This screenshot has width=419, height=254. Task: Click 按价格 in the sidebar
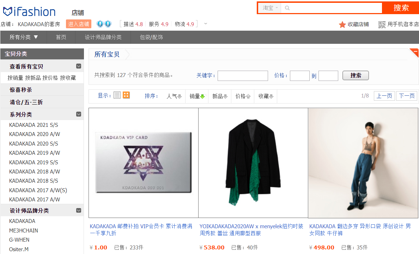pyautogui.click(x=50, y=78)
